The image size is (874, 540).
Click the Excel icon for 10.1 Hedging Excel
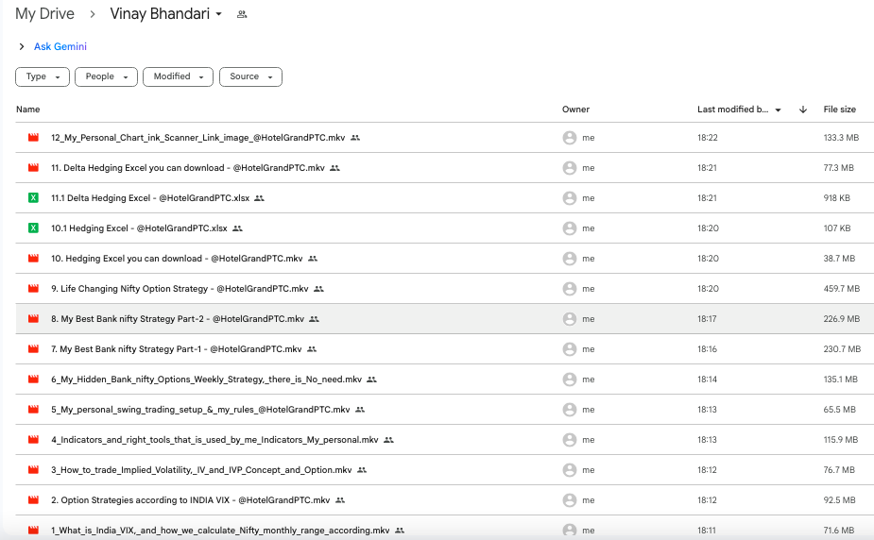tap(33, 228)
